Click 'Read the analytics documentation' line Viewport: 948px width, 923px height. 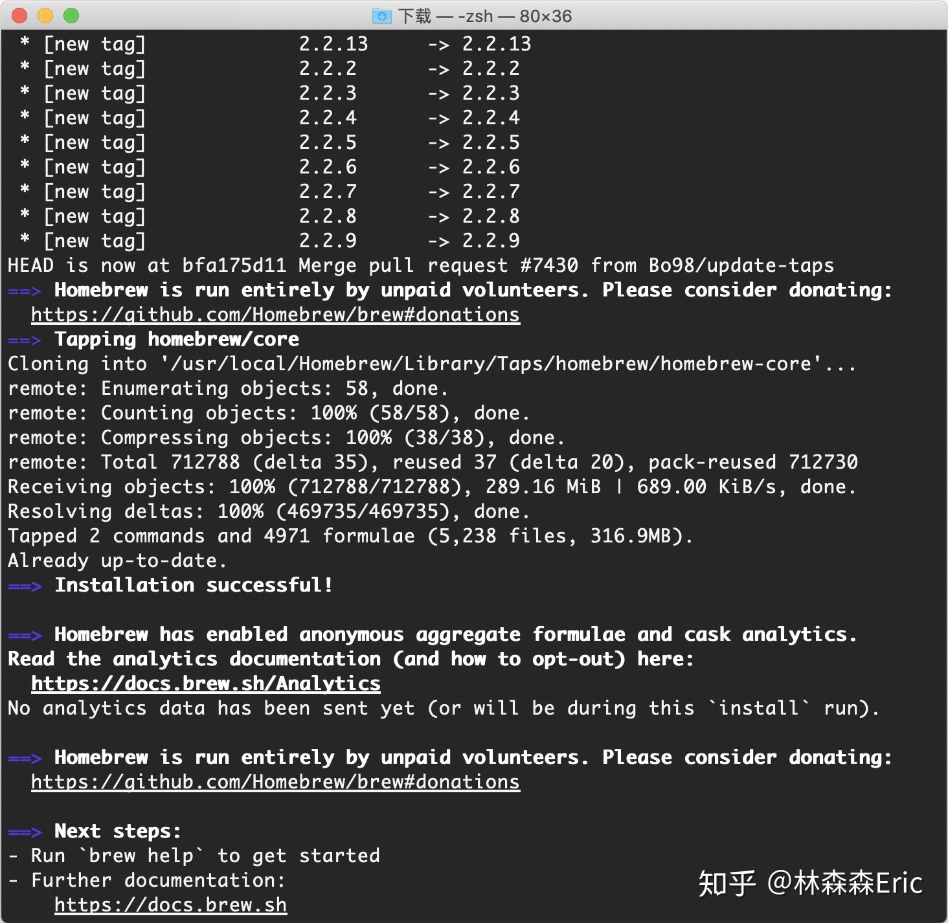[350, 659]
